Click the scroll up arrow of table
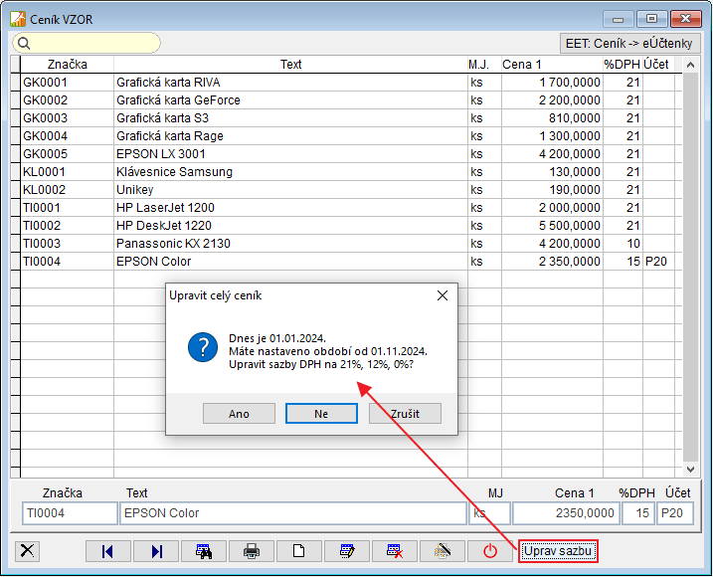This screenshot has height=577, width=713. [x=690, y=65]
